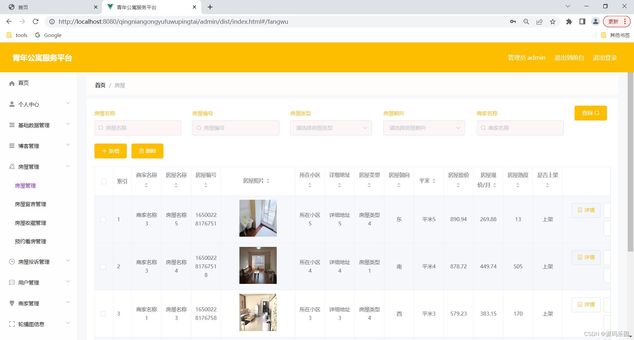The width and height of the screenshot is (634, 340).
Task: Open the 房屋类型 dropdown
Action: click(x=331, y=128)
